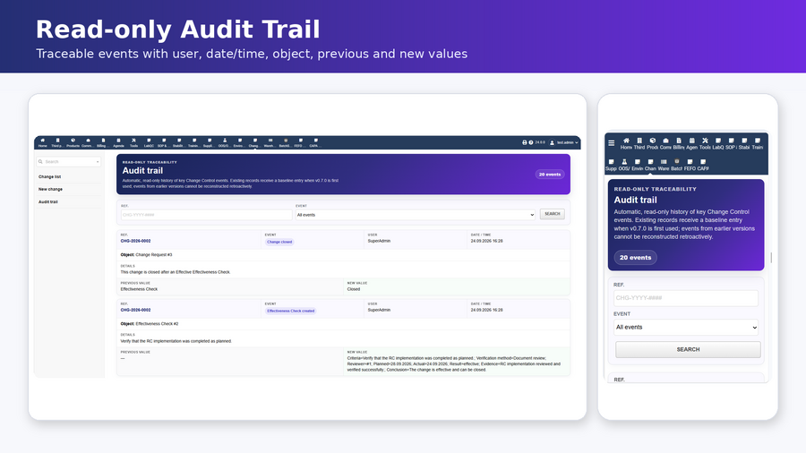Viewport: 806px width, 453px height.
Task: Click the 20 events badge in mobile view
Action: pyautogui.click(x=635, y=257)
